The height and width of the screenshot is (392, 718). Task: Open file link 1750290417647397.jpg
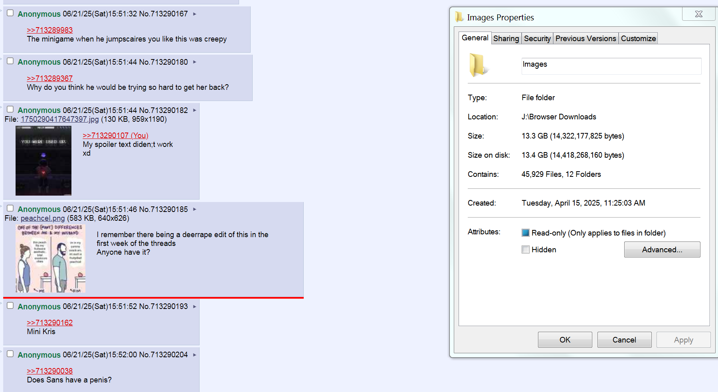(60, 119)
